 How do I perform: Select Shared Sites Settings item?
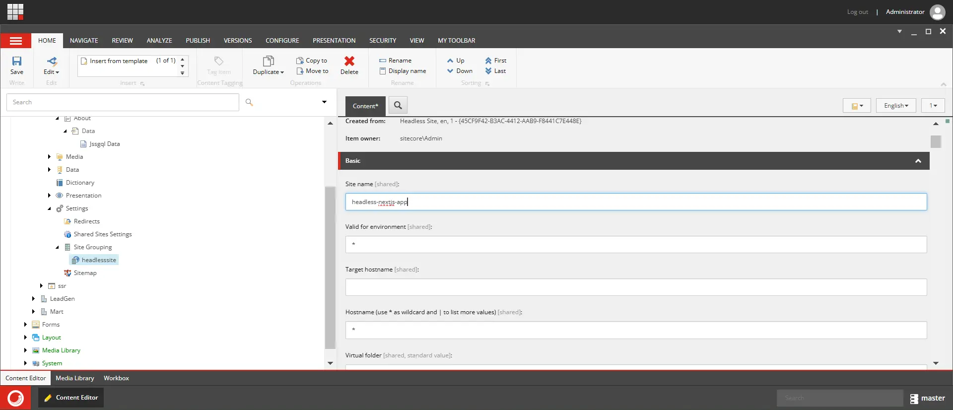coord(98,234)
